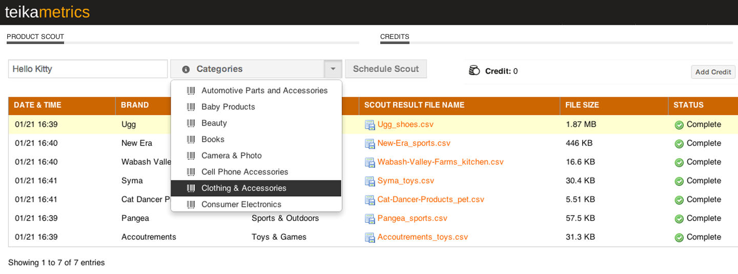This screenshot has width=738, height=274.
Task: Click the file icon next to Cat-Dancer-Products_pet.csv
Action: click(370, 200)
